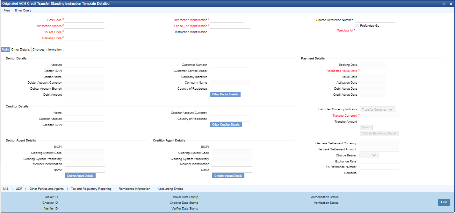455x213 pixels.
Task: Go to Charges Information tab
Action: coord(47,50)
